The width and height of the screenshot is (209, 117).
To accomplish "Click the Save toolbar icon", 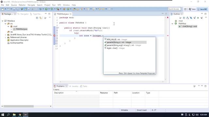I will pos(14,9).
